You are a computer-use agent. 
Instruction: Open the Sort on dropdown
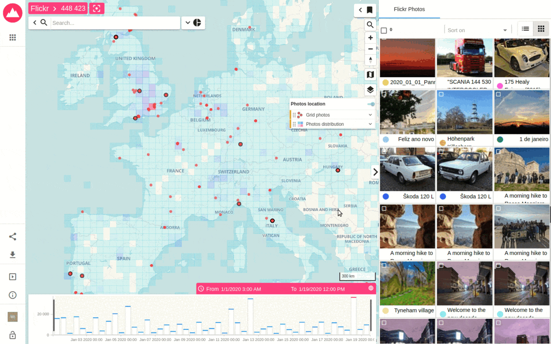478,30
